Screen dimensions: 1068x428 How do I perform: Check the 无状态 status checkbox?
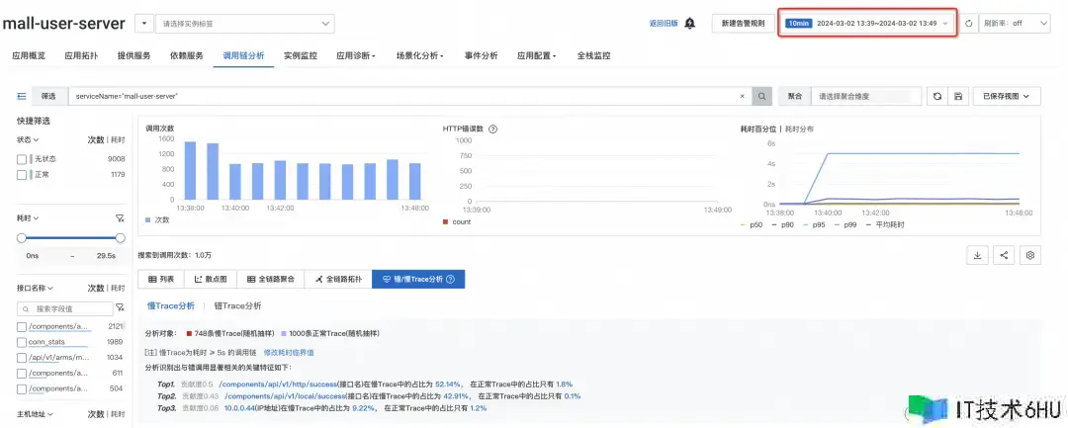22,158
